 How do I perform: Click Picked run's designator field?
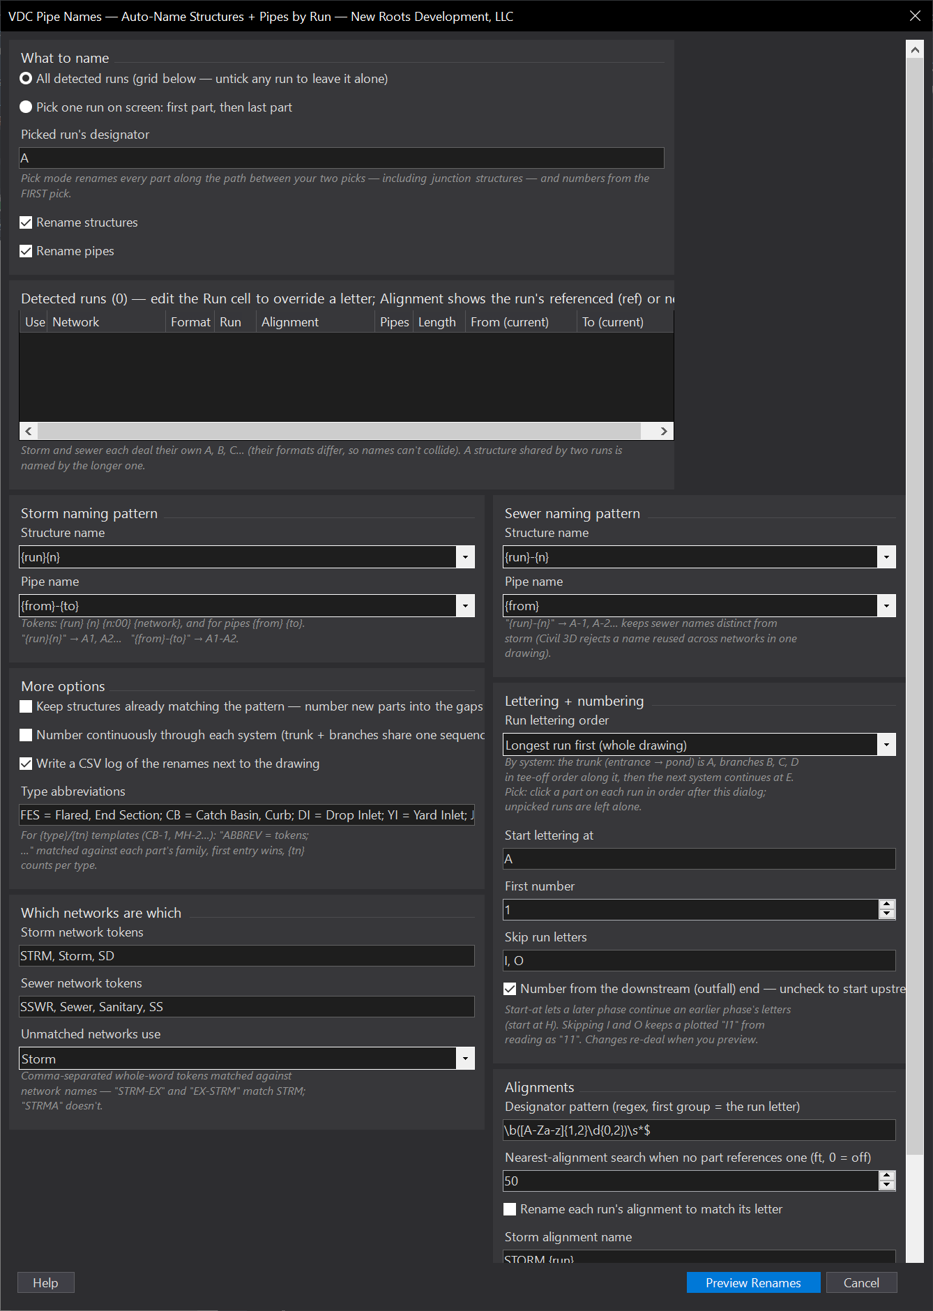pos(342,158)
